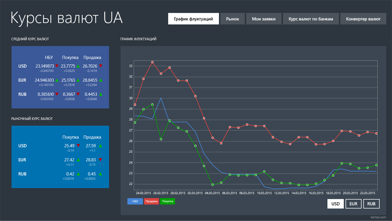Click green up arrow next to EUR НБУ rate

[57, 80]
